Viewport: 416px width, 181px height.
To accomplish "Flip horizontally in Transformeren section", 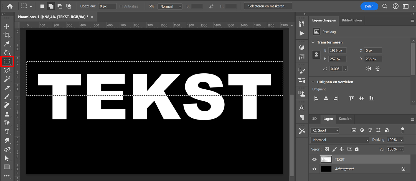I will [x=368, y=69].
